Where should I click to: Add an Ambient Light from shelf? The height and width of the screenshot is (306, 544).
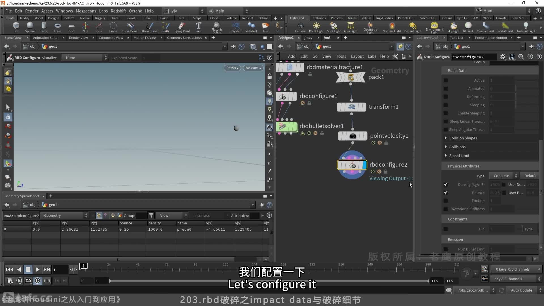click(x=526, y=27)
